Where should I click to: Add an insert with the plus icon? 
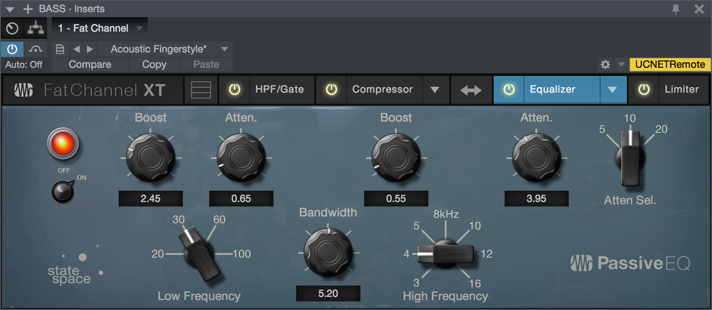28,9
